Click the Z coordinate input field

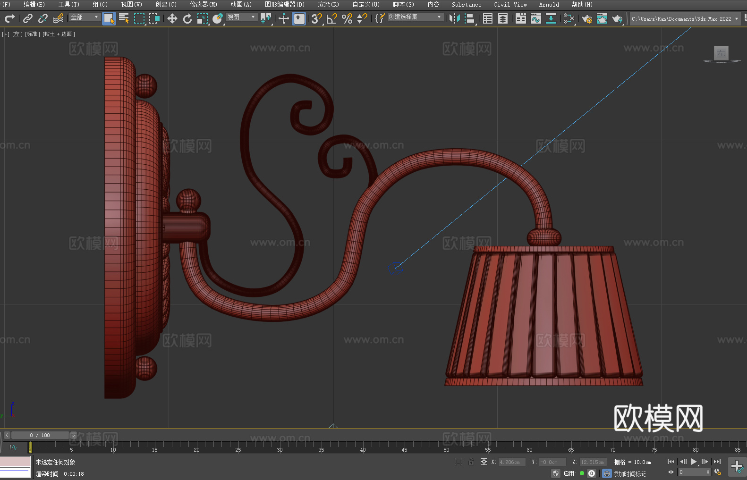(x=592, y=462)
